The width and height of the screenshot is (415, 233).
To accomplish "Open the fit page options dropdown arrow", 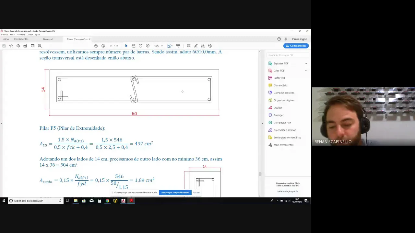I will pos(172,46).
